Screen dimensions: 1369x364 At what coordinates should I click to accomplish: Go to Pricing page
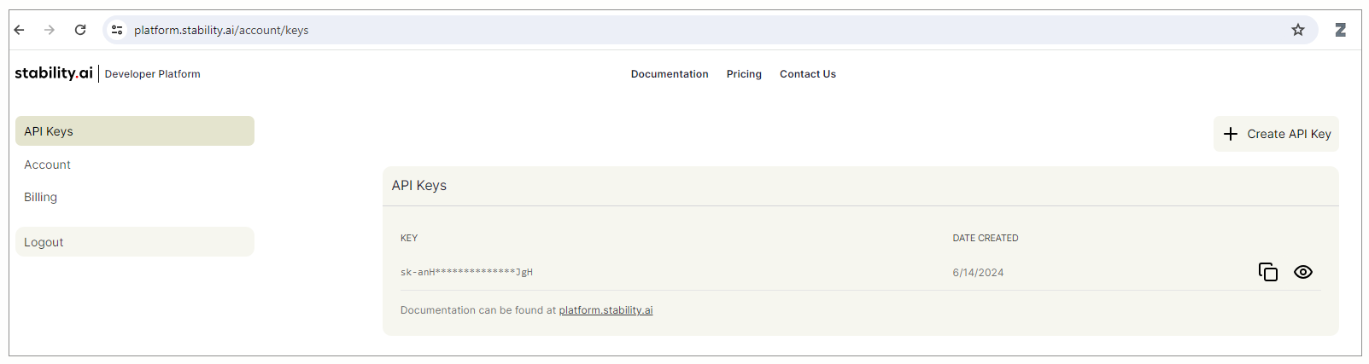pyautogui.click(x=744, y=74)
